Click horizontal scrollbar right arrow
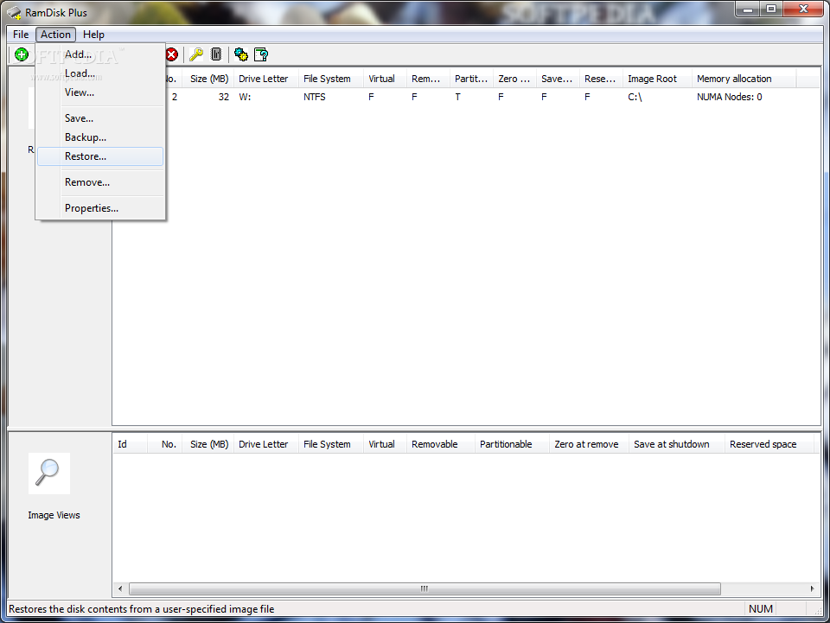The image size is (830, 623). [813, 588]
